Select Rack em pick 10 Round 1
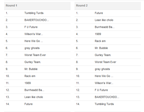 click(30, 76)
